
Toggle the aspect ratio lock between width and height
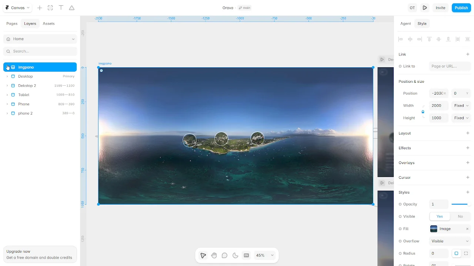point(423,112)
